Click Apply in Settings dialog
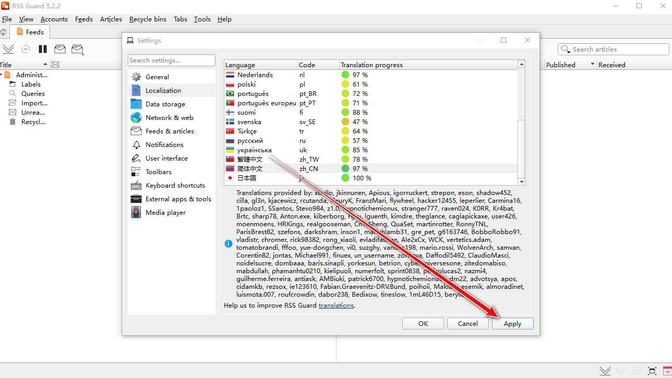 [513, 323]
